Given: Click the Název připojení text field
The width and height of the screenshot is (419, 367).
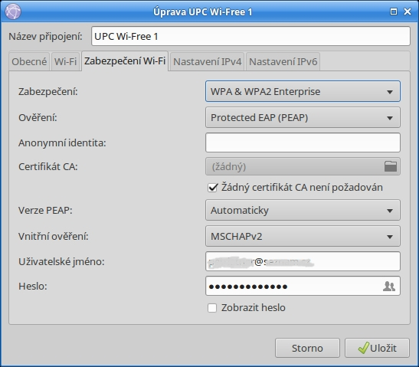Looking at the screenshot, I should tap(250, 36).
